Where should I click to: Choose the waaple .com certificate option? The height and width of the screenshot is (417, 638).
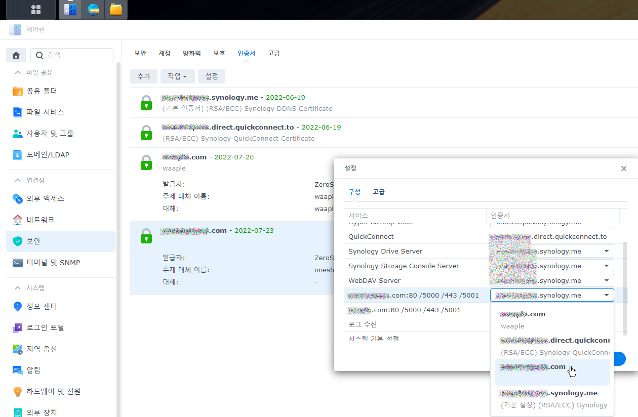[x=552, y=320]
